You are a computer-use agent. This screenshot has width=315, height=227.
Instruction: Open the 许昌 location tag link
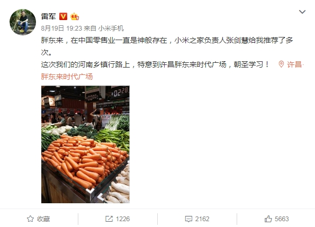click(294, 64)
